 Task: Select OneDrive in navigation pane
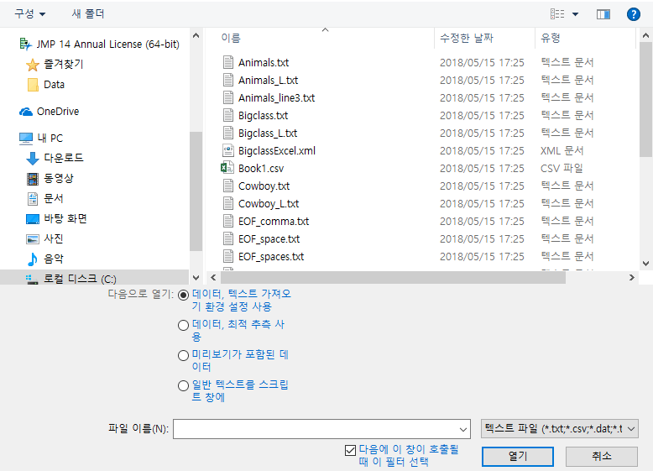(57, 111)
